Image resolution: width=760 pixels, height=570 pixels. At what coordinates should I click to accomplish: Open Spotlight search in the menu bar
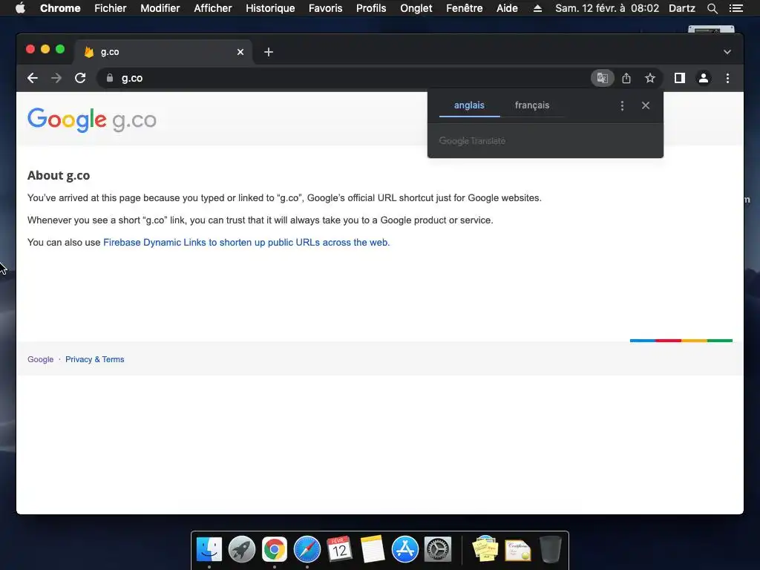click(712, 8)
